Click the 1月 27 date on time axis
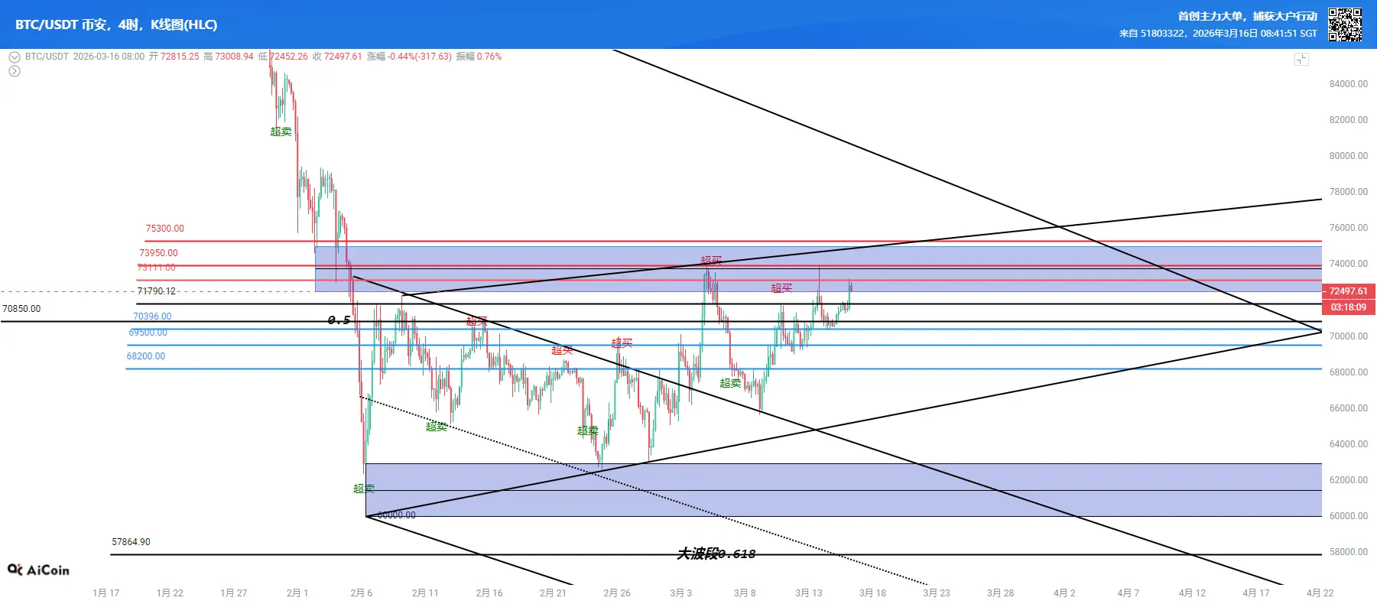Image resolution: width=1377 pixels, height=604 pixels. (x=234, y=593)
